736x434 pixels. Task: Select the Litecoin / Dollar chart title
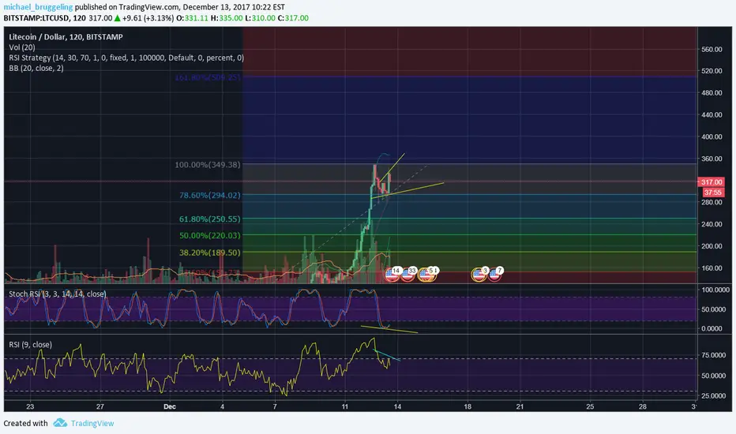pyautogui.click(x=66, y=36)
